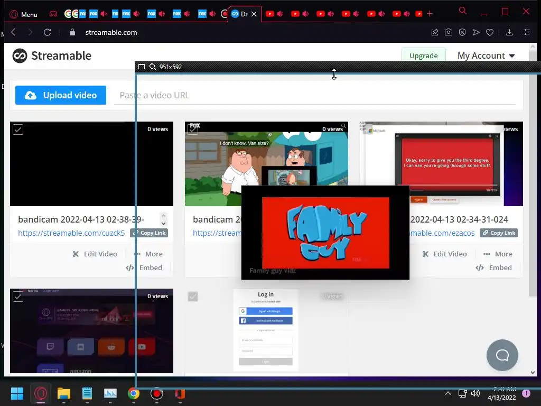Copy Link for the ezacos video
This screenshot has height=406, width=541.
pos(499,233)
